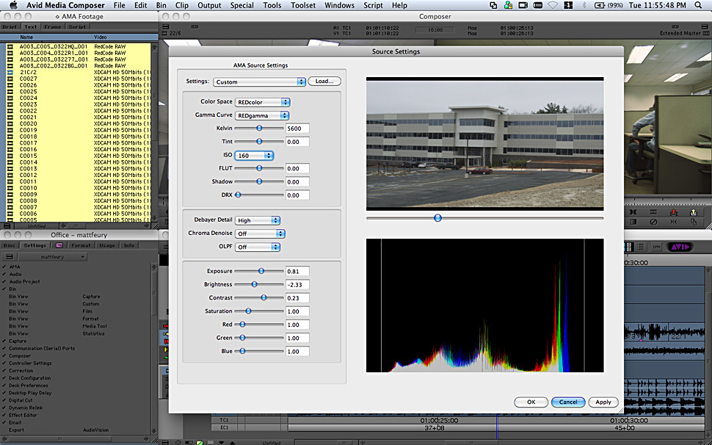This screenshot has height=445, width=712.
Task: Click the Apply button
Action: 603,402
